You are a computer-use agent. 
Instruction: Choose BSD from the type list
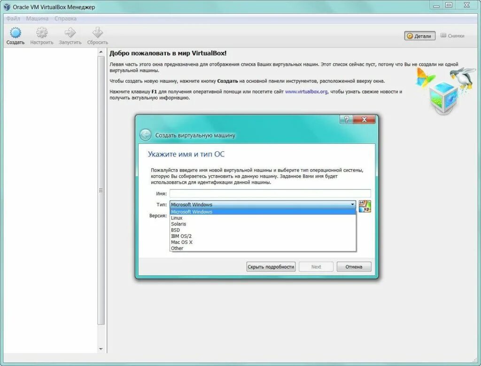pos(263,230)
